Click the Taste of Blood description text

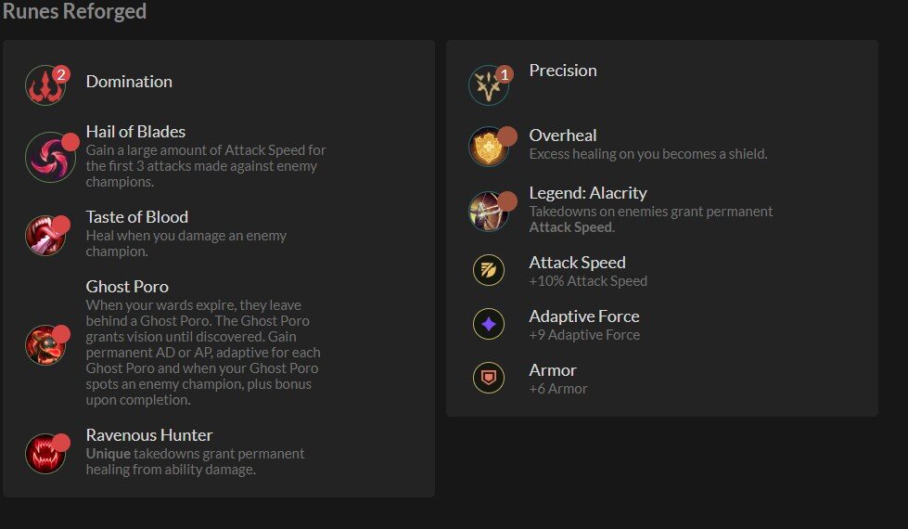pyautogui.click(x=186, y=243)
